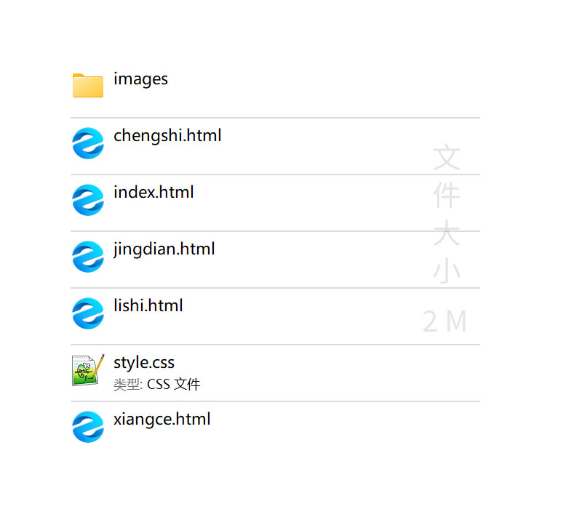
Task: Click the Edge icon beside chengshi.html
Action: 88,143
